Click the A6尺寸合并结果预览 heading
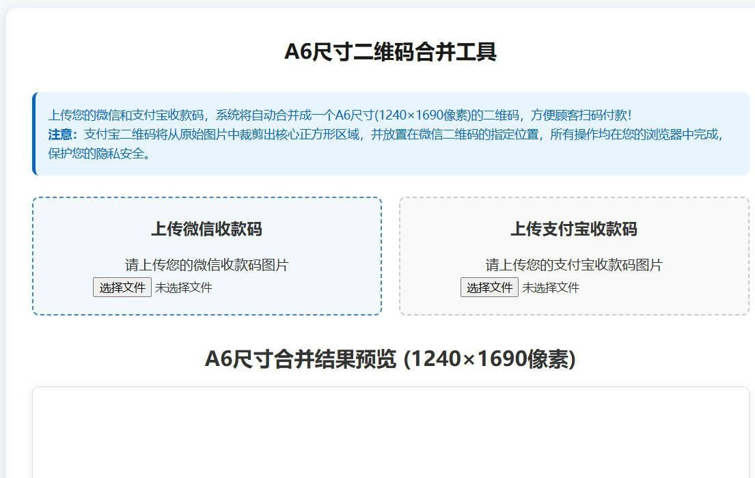Screen dimensions: 755x478 coord(300,358)
